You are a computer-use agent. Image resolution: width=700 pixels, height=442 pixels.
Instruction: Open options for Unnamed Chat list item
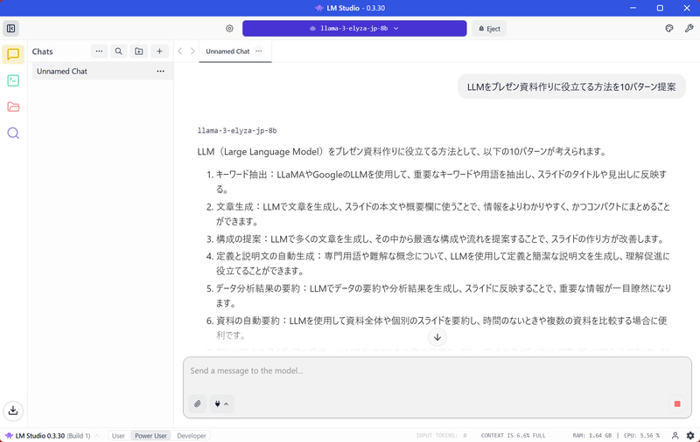(x=160, y=72)
